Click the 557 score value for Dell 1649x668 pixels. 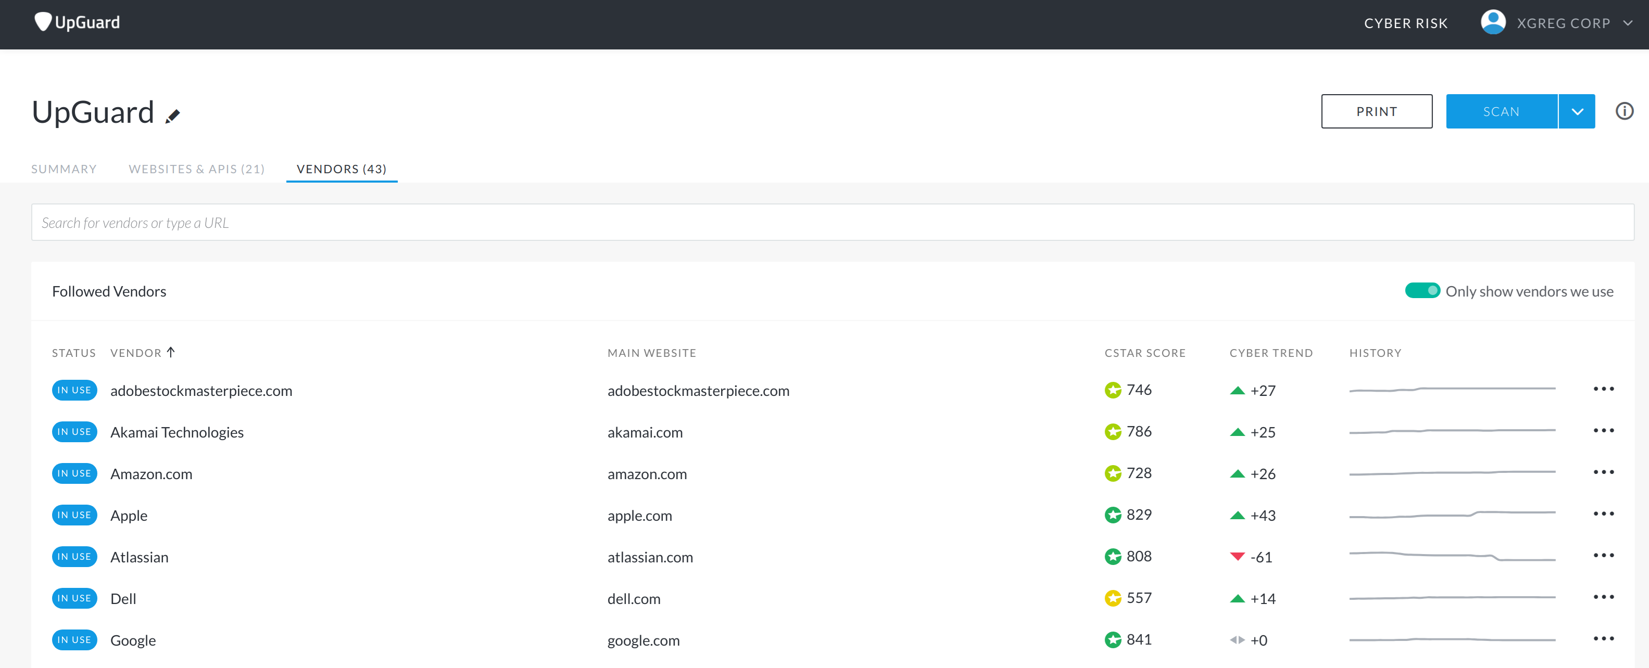(x=1139, y=598)
